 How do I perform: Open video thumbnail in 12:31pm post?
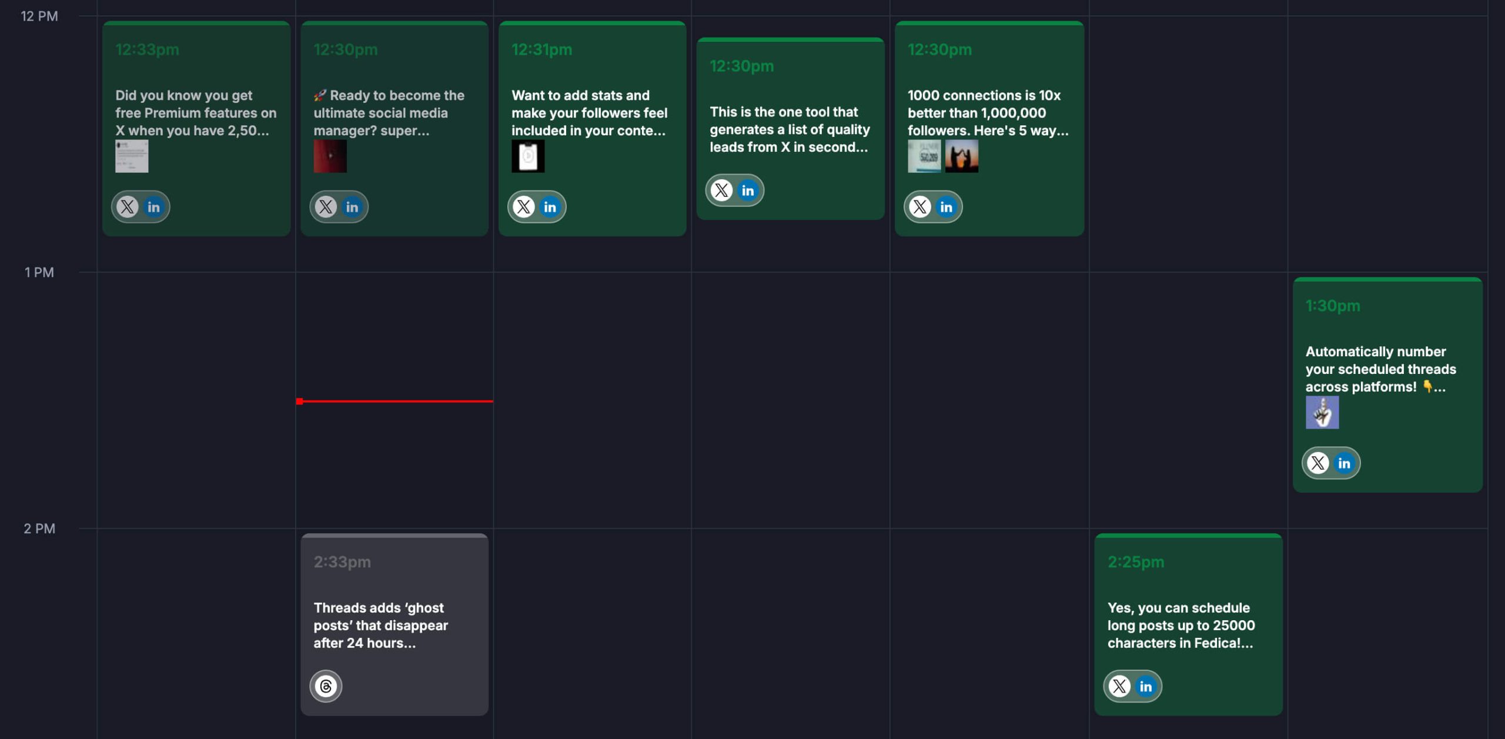coord(528,156)
